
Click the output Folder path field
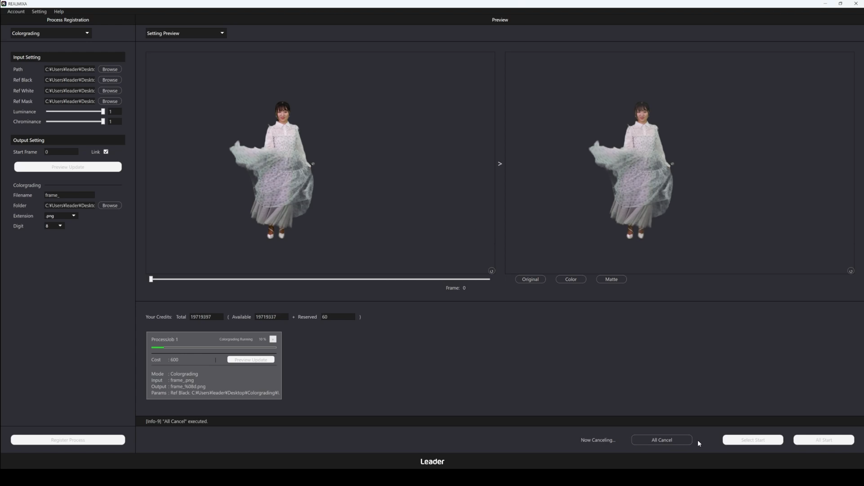(x=70, y=206)
